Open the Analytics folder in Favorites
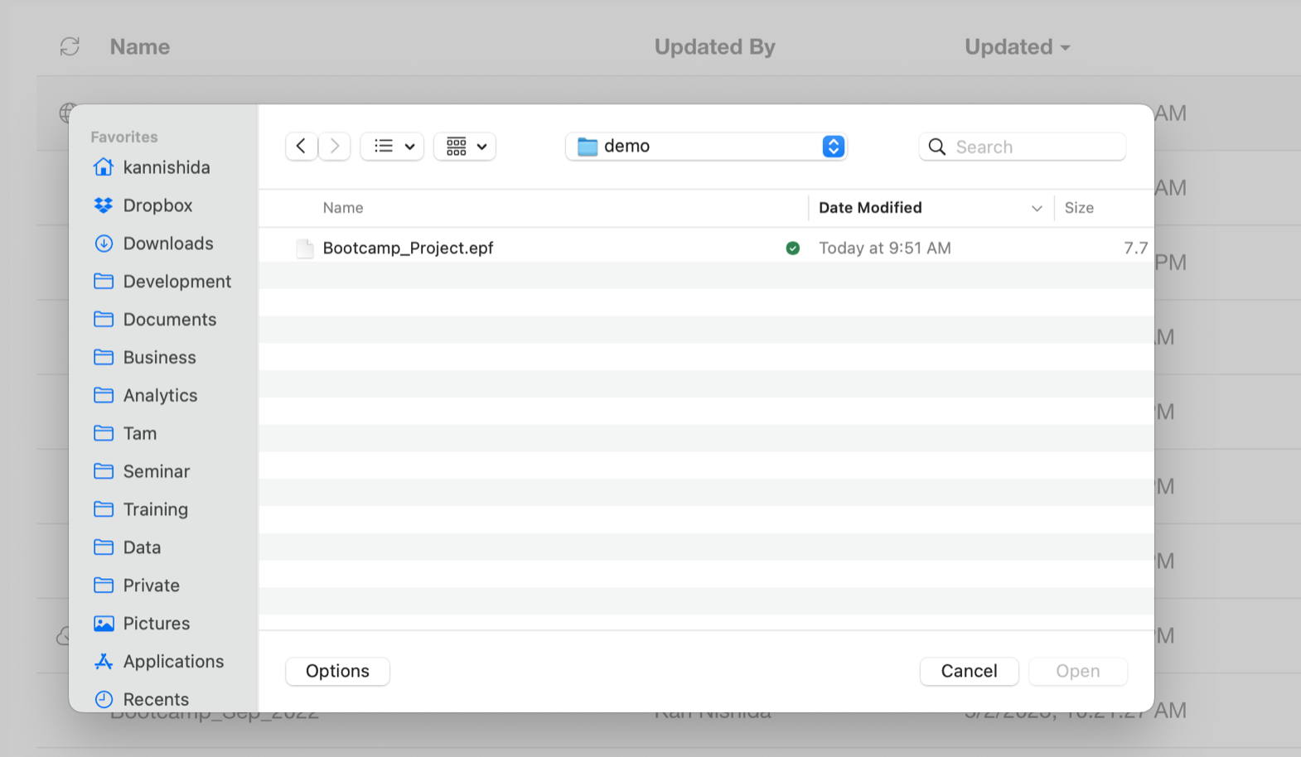Screen dimensions: 1301x757 point(160,396)
